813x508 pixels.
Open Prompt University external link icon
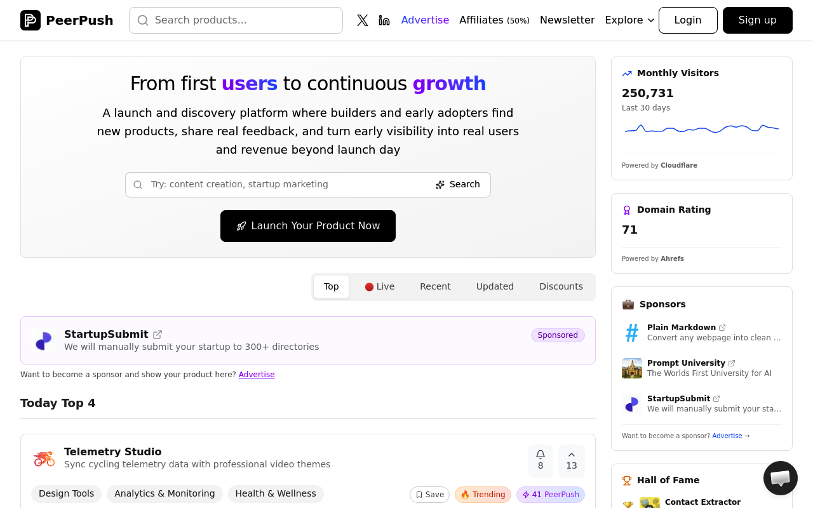tap(732, 363)
